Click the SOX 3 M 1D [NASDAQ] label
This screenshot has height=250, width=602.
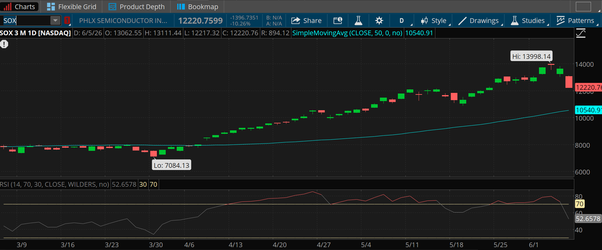[35, 33]
